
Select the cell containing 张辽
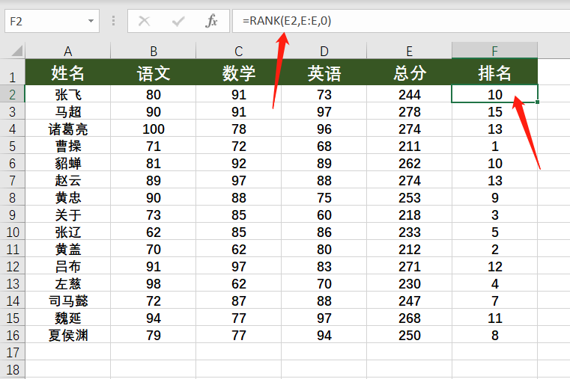(x=67, y=232)
